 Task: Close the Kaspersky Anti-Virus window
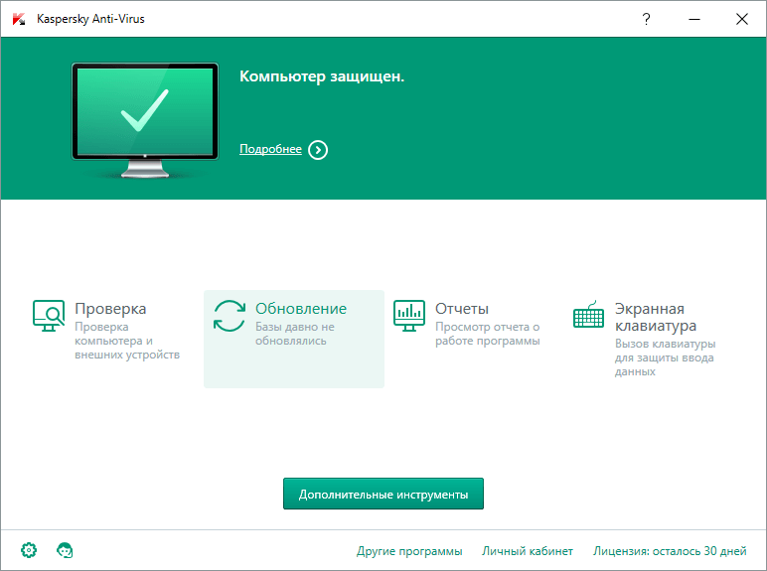pos(742,19)
